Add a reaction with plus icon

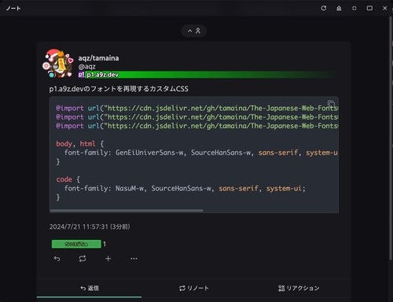(108, 259)
